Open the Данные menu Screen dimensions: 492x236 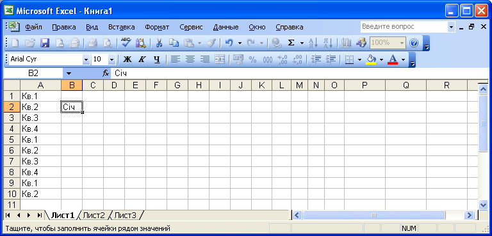pos(226,27)
